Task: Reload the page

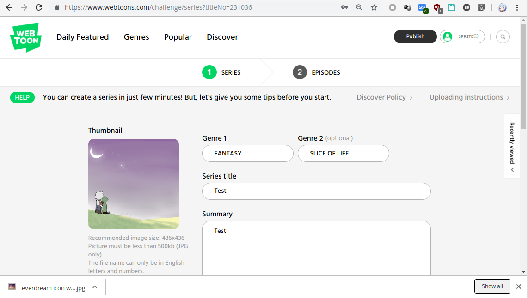Action: pos(39,7)
